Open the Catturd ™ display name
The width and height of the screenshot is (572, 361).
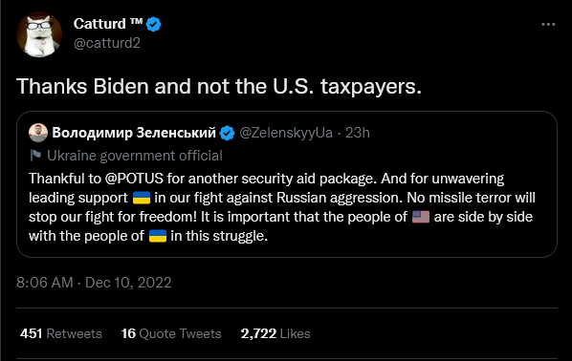108,24
